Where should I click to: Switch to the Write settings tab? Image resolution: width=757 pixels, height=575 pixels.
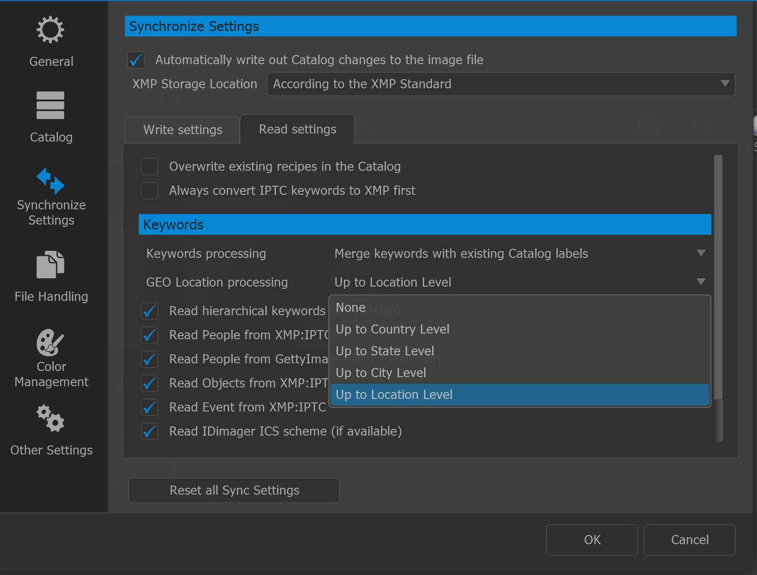tap(182, 130)
